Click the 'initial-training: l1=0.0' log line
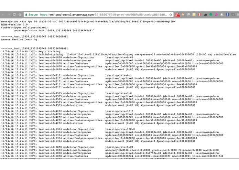The width and height of the screenshot is (239, 170). pyautogui.click(x=118, y=54)
